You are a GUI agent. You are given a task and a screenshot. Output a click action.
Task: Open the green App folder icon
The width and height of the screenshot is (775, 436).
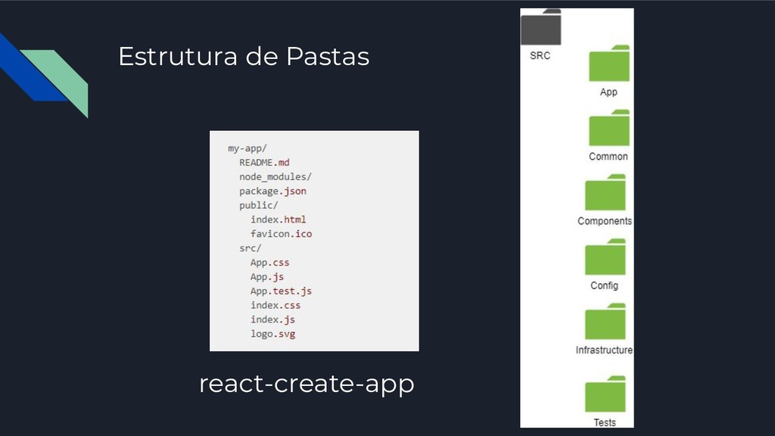tap(609, 64)
